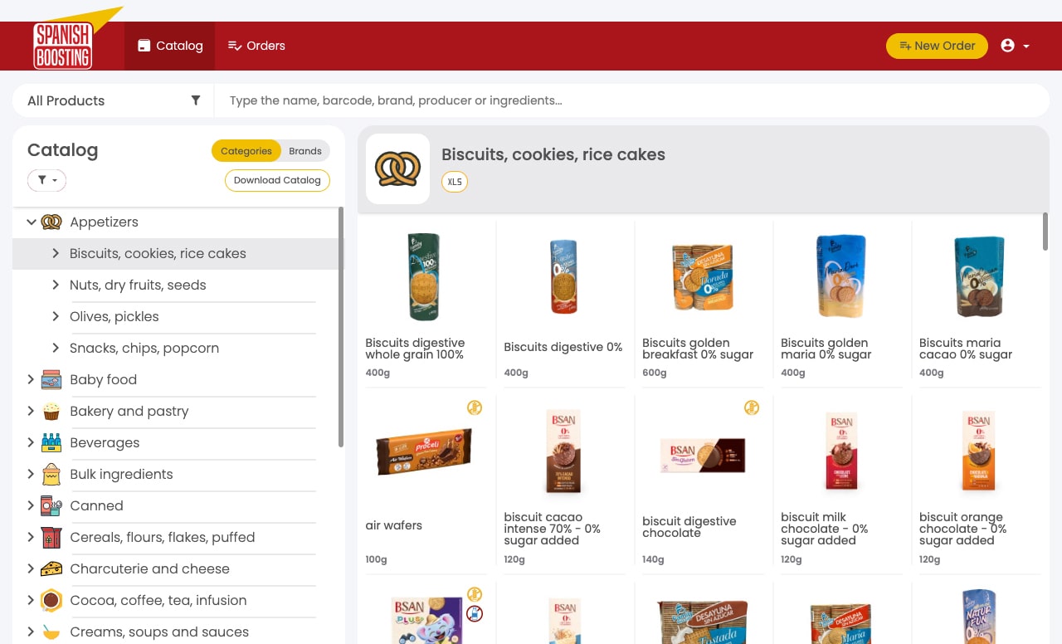The height and width of the screenshot is (644, 1062).
Task: Click the pretzel icon in category header
Action: pos(397,168)
